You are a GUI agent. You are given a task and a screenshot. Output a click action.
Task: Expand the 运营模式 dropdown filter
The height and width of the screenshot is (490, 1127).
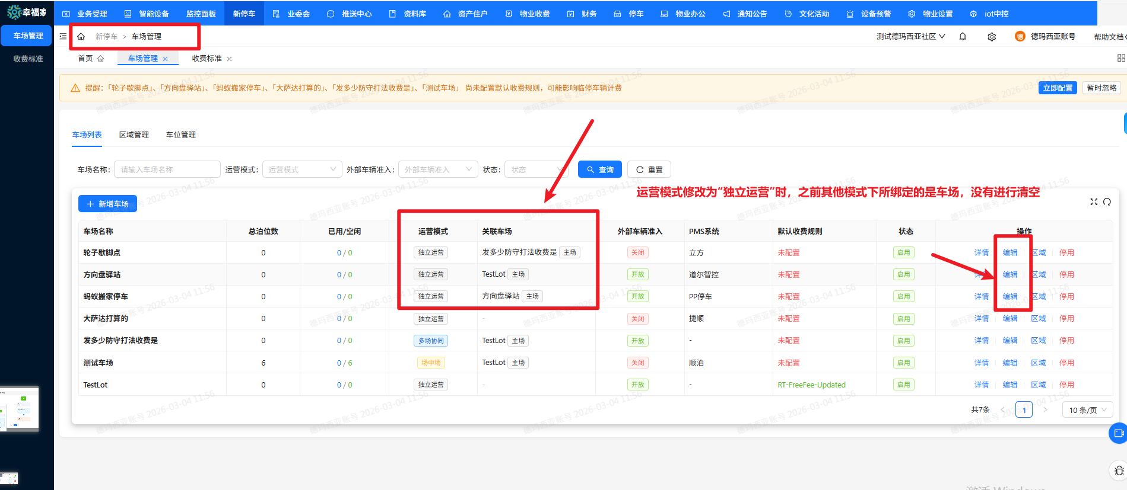pos(302,169)
